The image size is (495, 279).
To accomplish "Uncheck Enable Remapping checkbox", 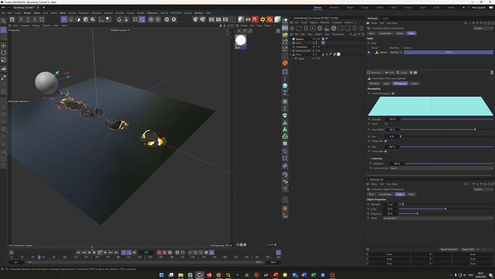I will [x=393, y=94].
